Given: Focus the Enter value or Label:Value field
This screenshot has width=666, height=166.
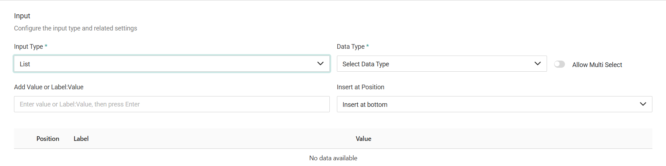Looking at the screenshot, I should click(x=171, y=104).
